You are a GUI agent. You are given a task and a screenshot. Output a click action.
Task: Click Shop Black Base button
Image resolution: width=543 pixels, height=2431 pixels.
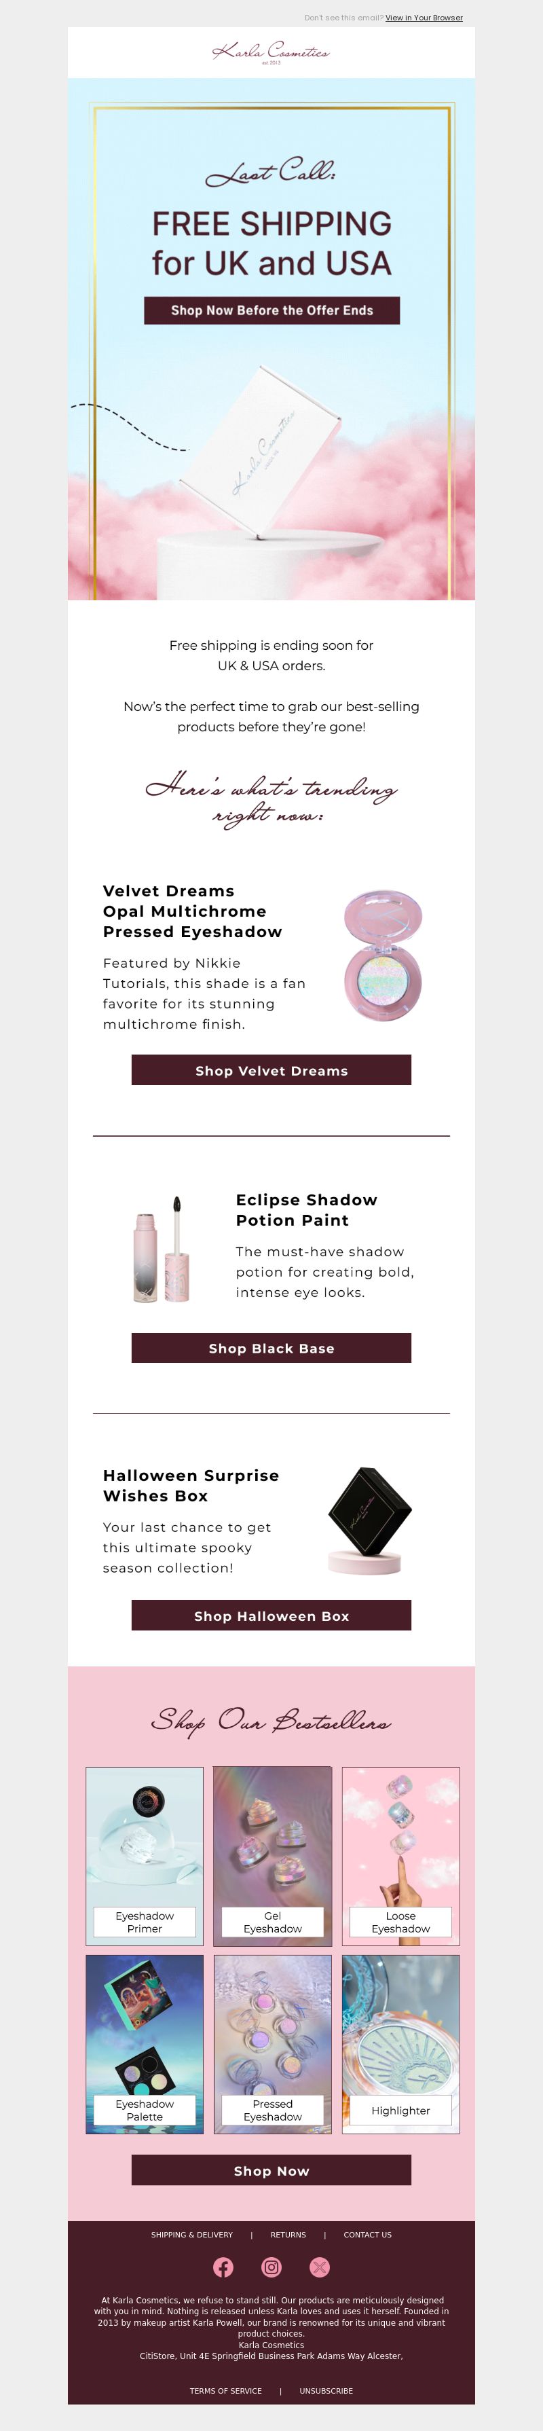click(271, 1348)
